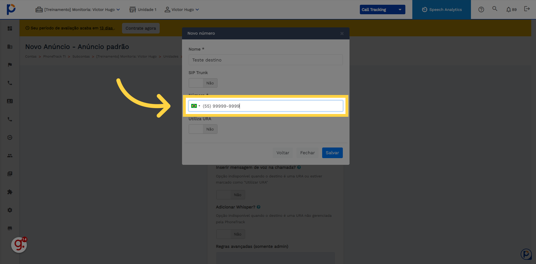This screenshot has height=264, width=536.
Task: Go to Subcontas breadcrumb link
Action: [81, 56]
